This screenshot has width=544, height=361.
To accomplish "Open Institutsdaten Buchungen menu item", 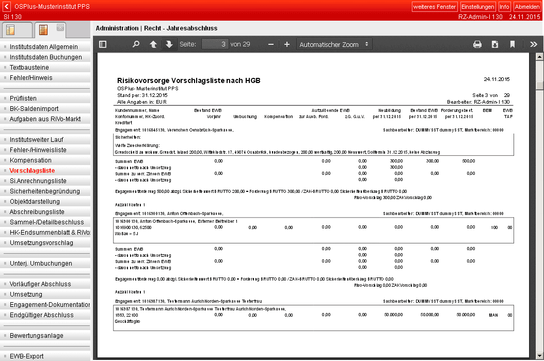I will pyautogui.click(x=45, y=57).
